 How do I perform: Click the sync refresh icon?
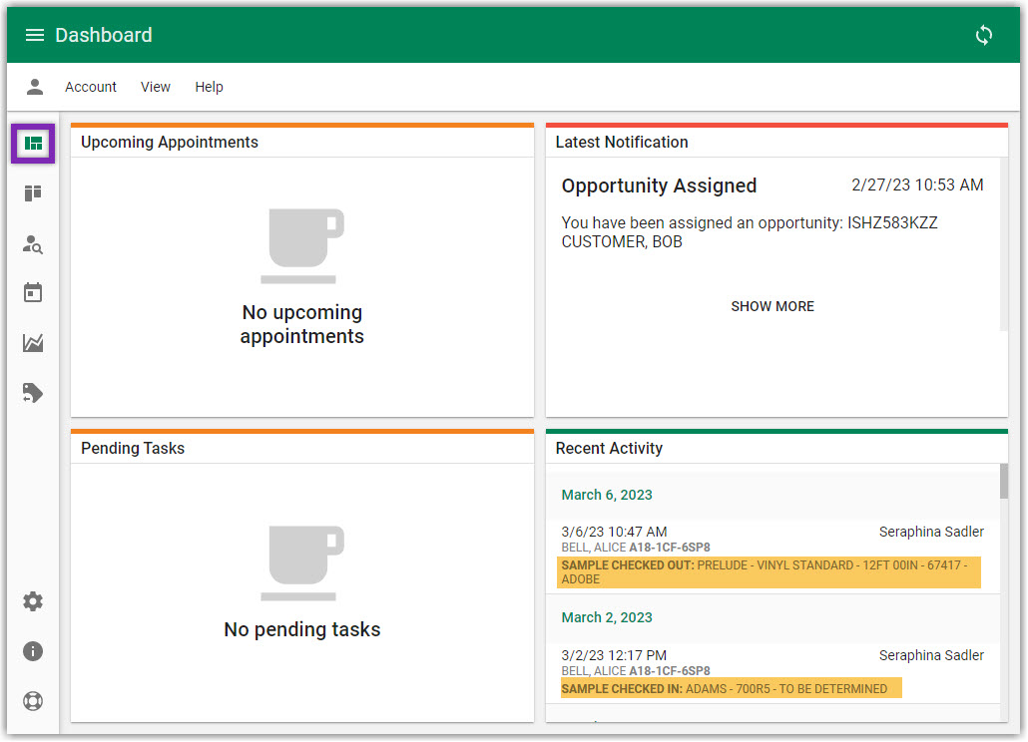[984, 35]
